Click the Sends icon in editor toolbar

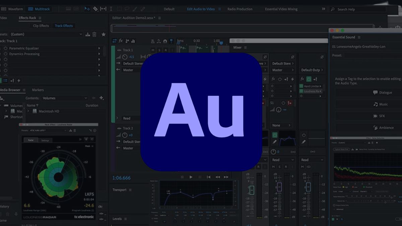(127, 41)
